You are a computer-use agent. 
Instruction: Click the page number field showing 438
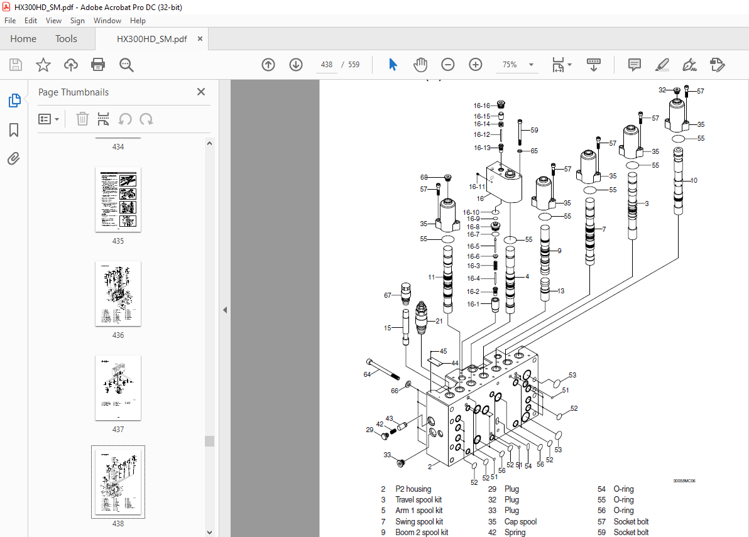tap(327, 65)
